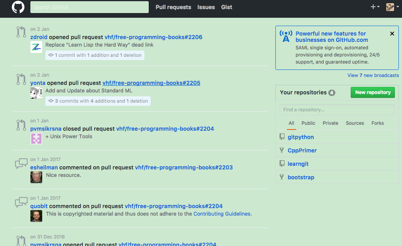The image size is (402, 246).
Task: Click zdroid's green Z avatar thumbnail
Action: (36, 47)
